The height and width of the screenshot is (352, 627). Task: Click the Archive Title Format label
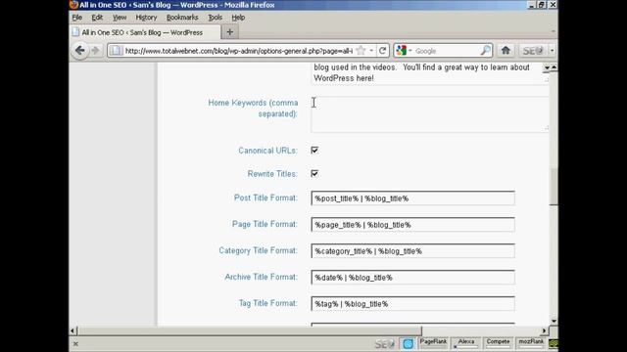tap(261, 277)
